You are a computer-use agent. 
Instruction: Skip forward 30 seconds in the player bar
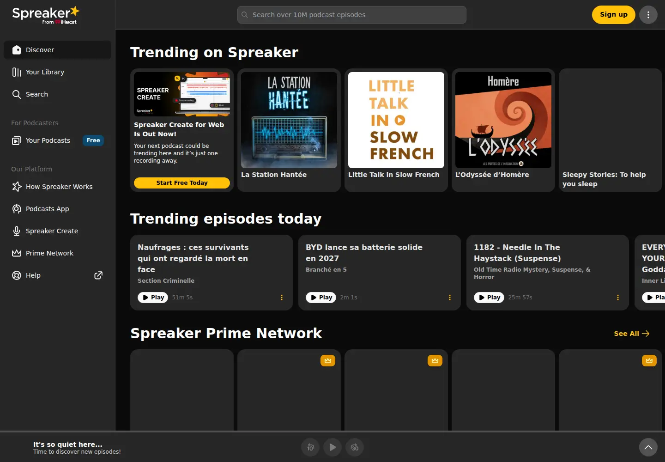[355, 447]
